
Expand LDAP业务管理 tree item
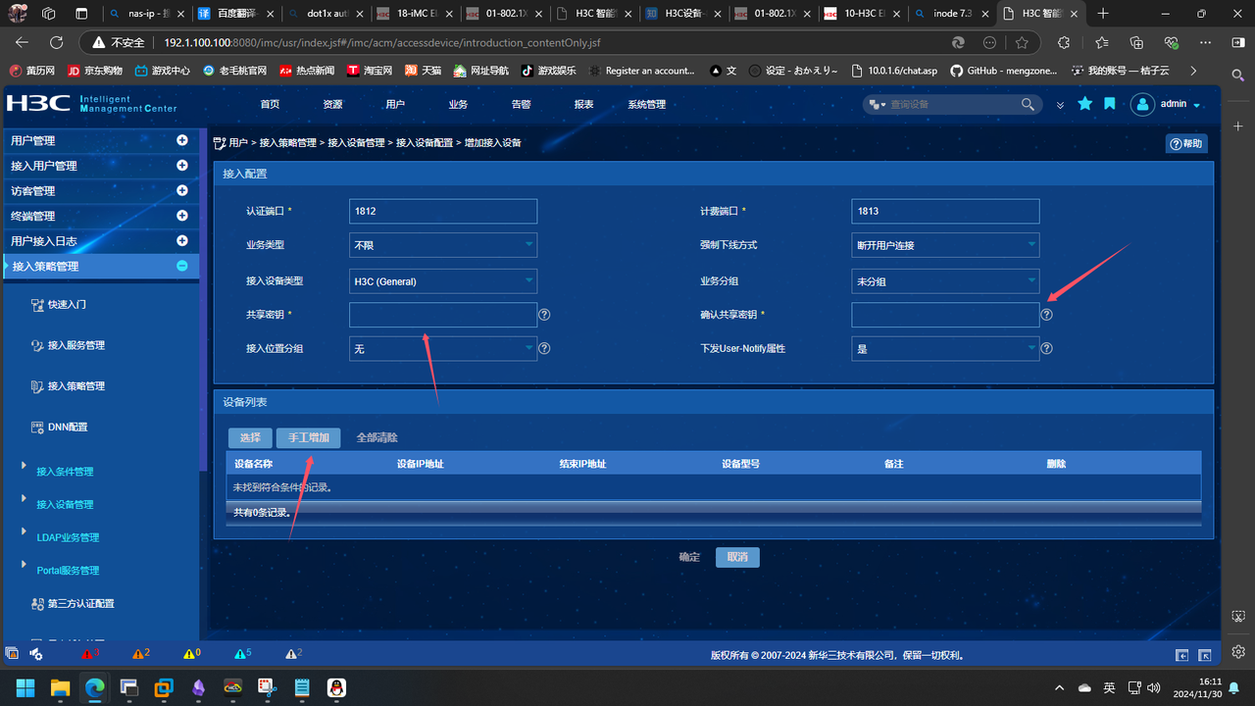pyautogui.click(x=24, y=532)
